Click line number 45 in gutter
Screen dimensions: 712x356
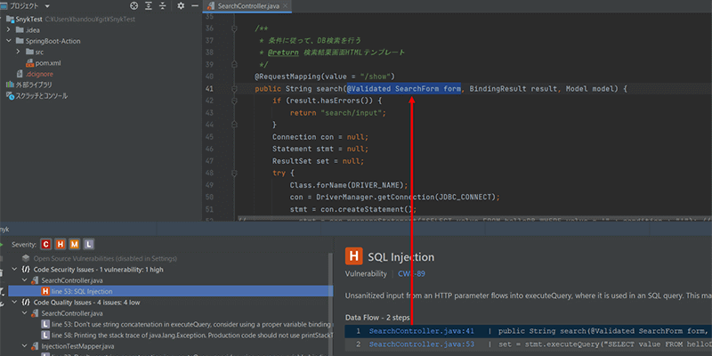(x=209, y=137)
